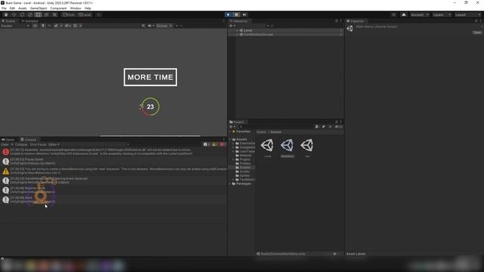Select the yellow warning log entry
Viewport: 484px width, 272px height.
(113, 171)
